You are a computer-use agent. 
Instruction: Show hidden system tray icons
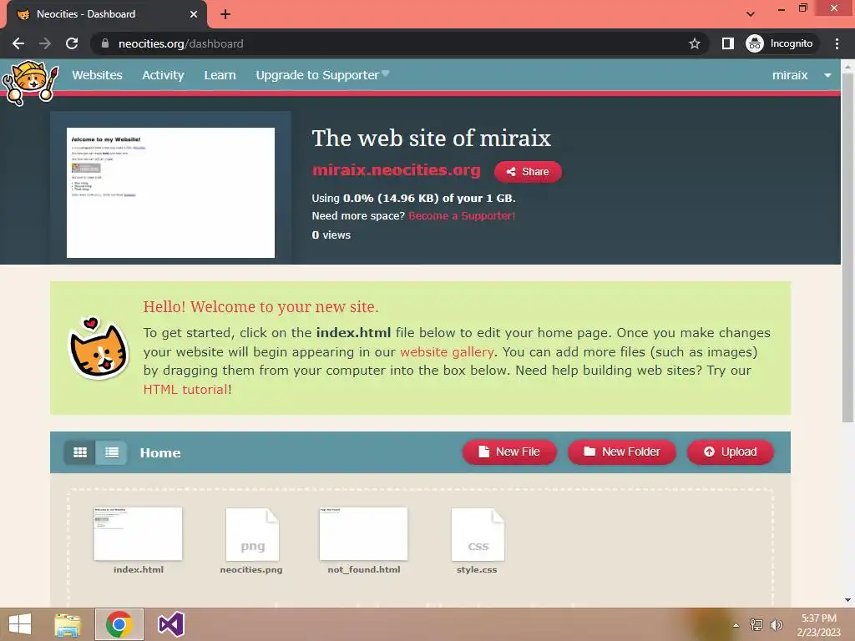[x=736, y=625]
